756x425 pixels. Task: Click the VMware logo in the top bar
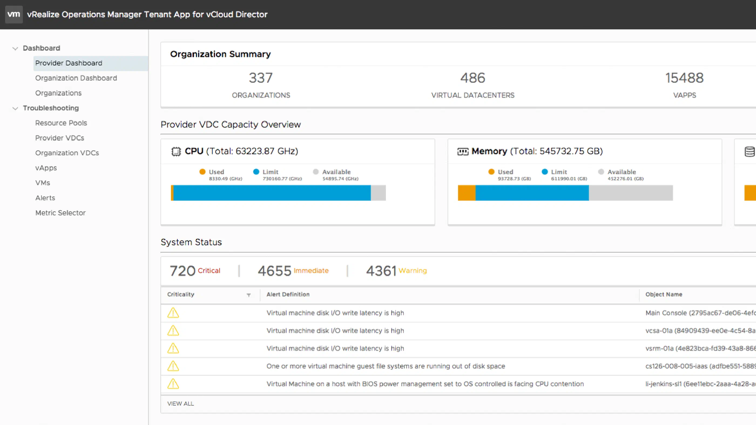(x=13, y=14)
